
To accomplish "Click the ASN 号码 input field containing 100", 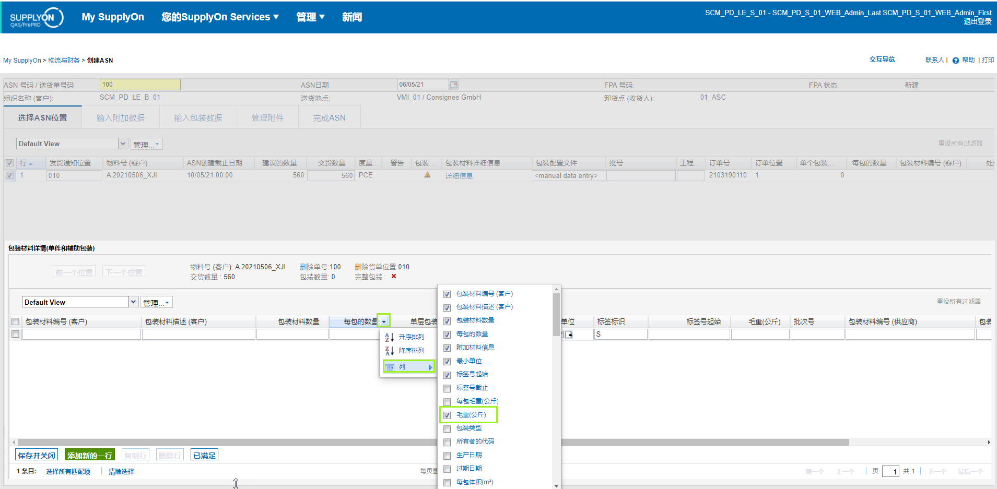I will click(x=140, y=85).
